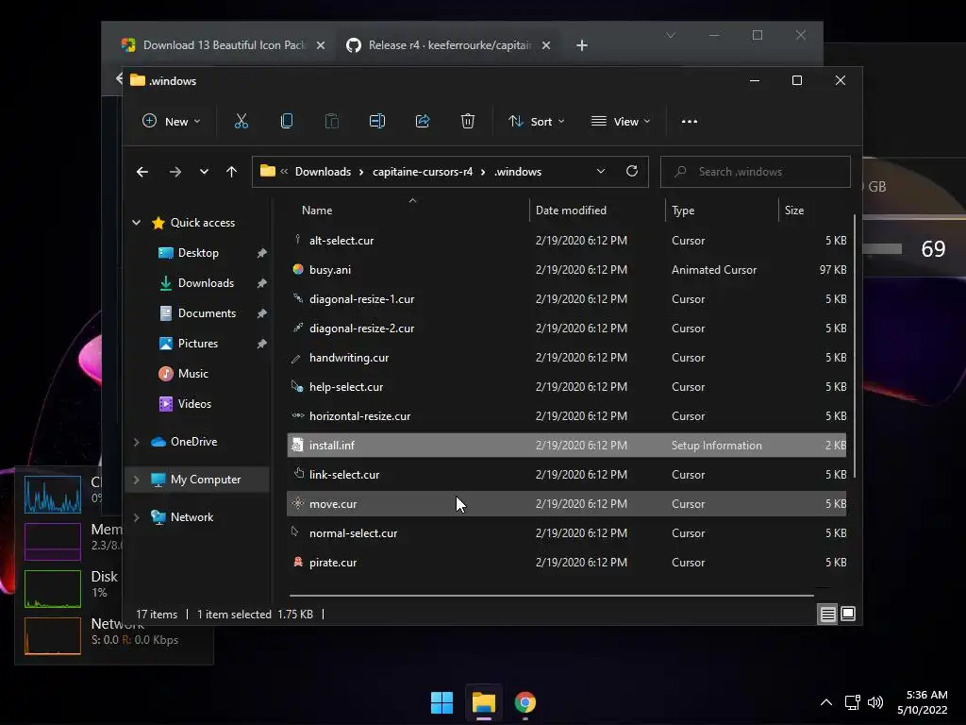This screenshot has width=966, height=725.
Task: Select the help-select.cur file
Action: coord(566,386)
